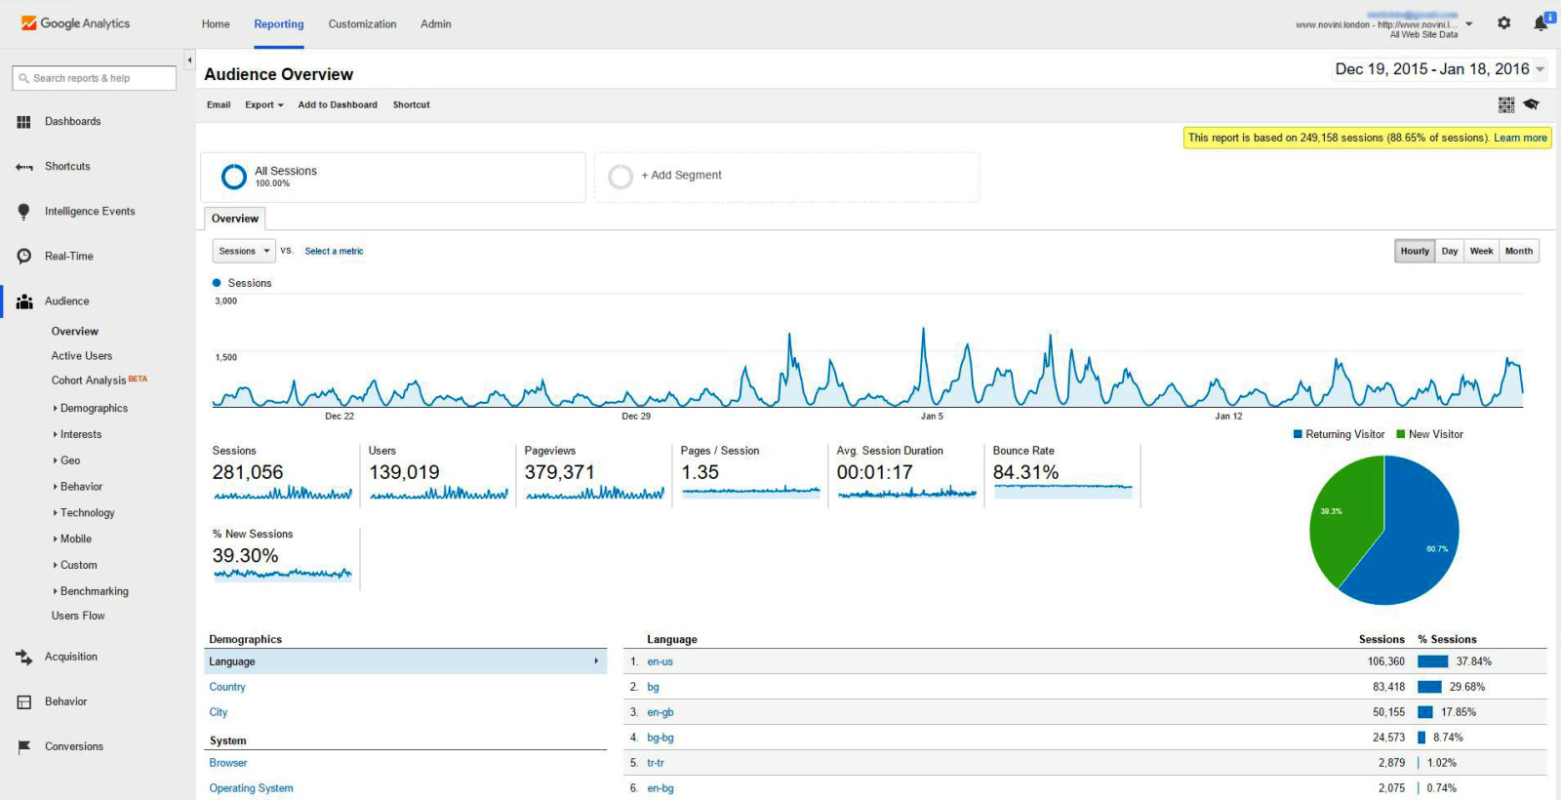Screen dimensions: 1561x800
Task: Open the Sessions metric dropdown
Action: tap(244, 252)
